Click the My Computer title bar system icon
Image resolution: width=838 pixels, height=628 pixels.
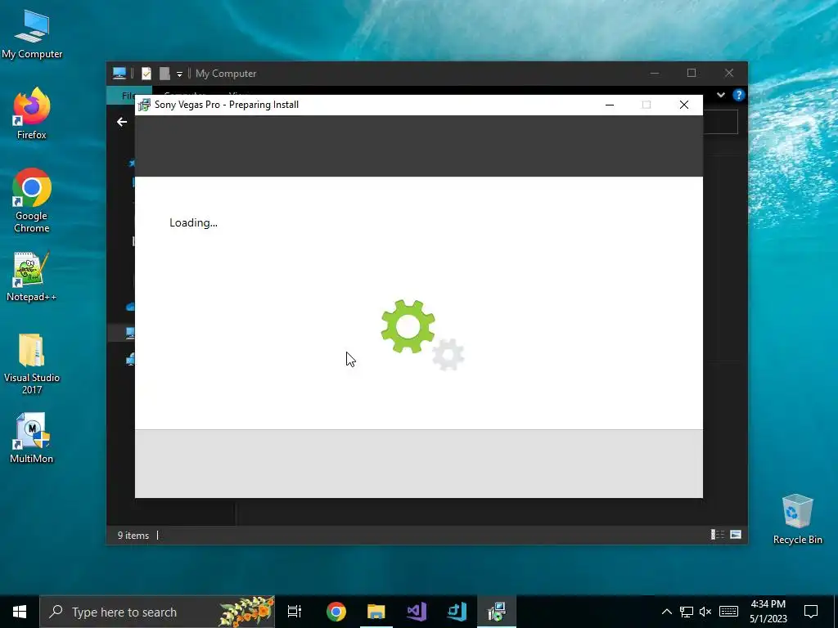pyautogui.click(x=119, y=73)
